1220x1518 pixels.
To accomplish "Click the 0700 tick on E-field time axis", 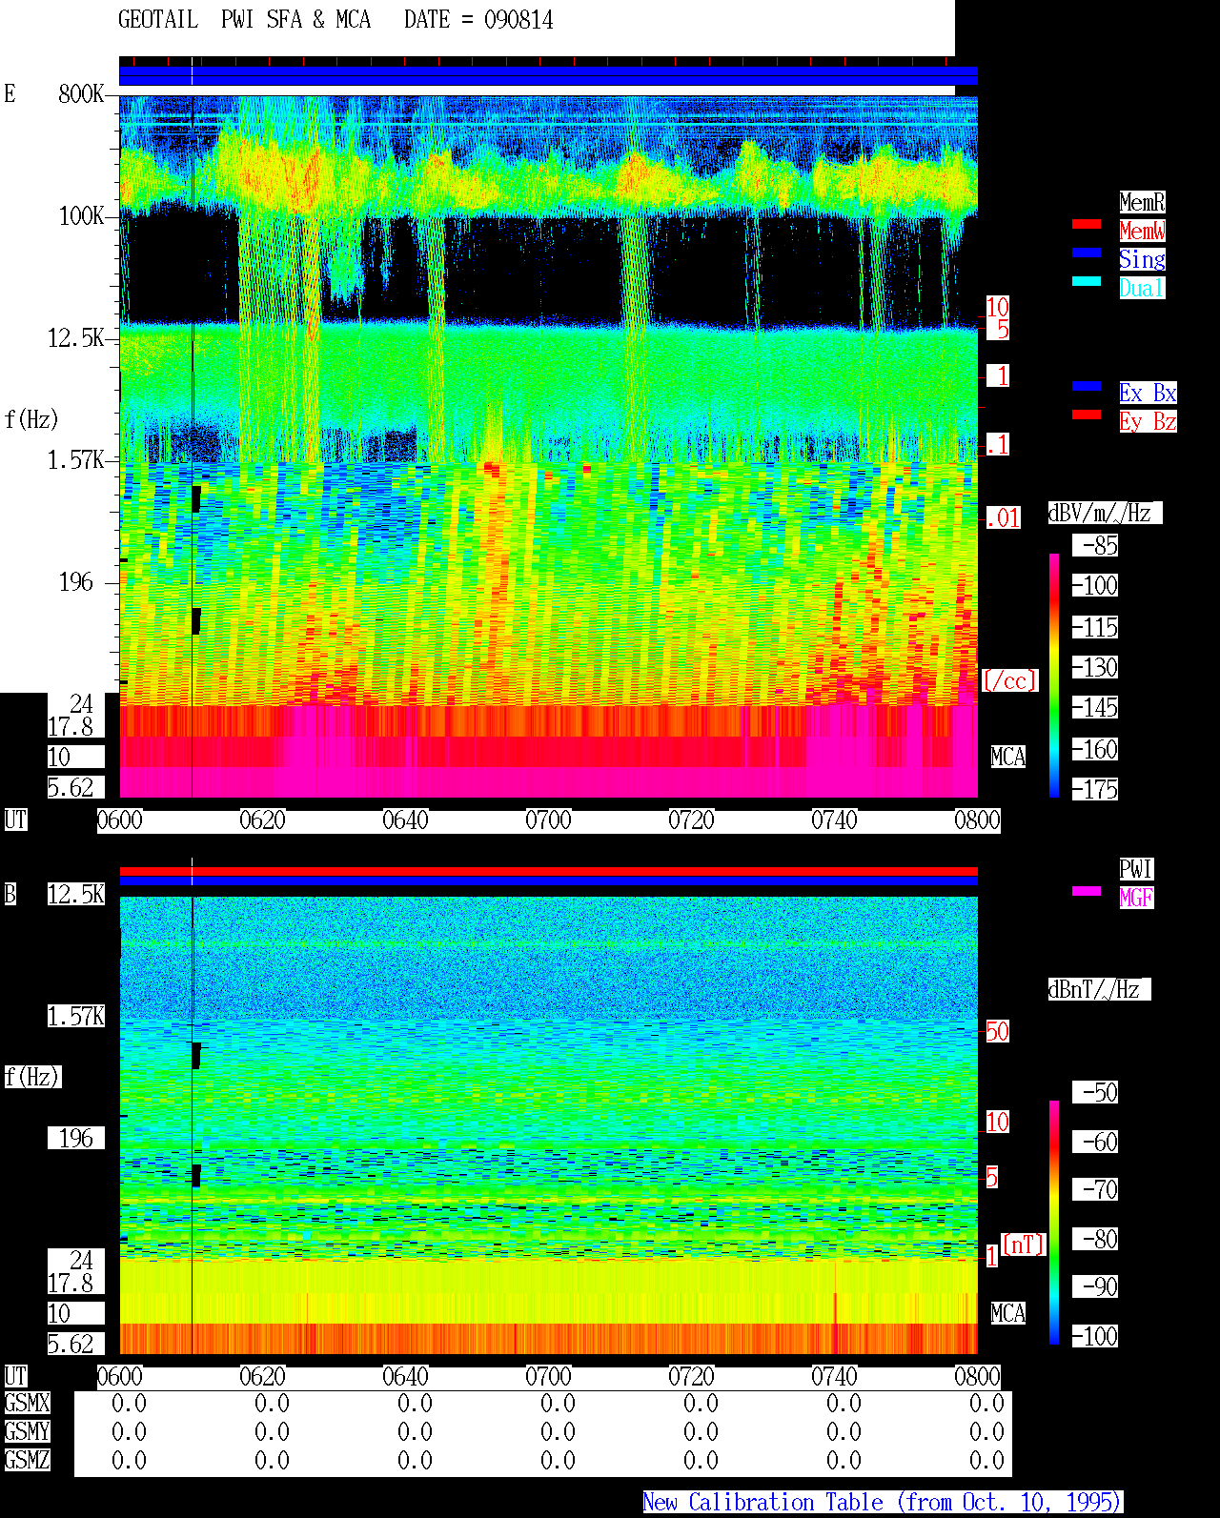I will pos(549,820).
